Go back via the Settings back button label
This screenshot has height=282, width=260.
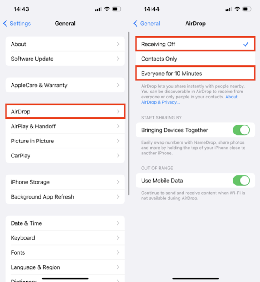coord(20,24)
